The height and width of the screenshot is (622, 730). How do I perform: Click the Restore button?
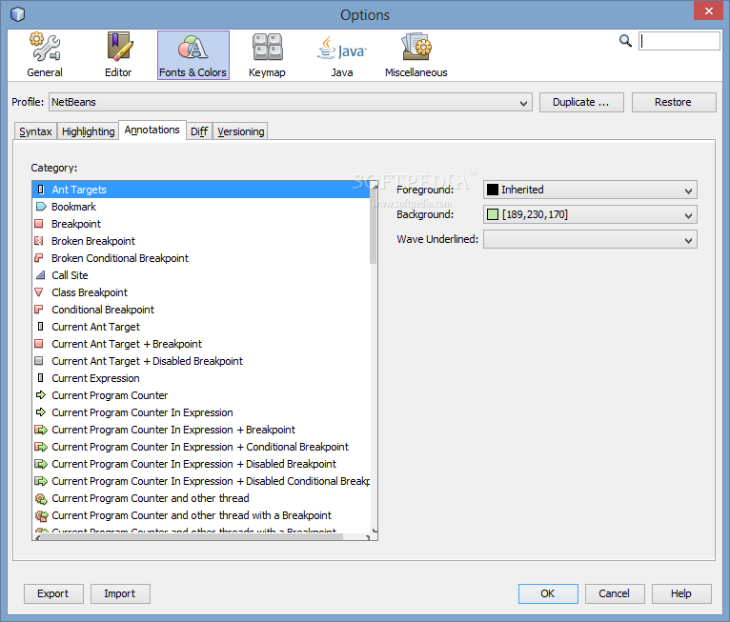[x=674, y=102]
